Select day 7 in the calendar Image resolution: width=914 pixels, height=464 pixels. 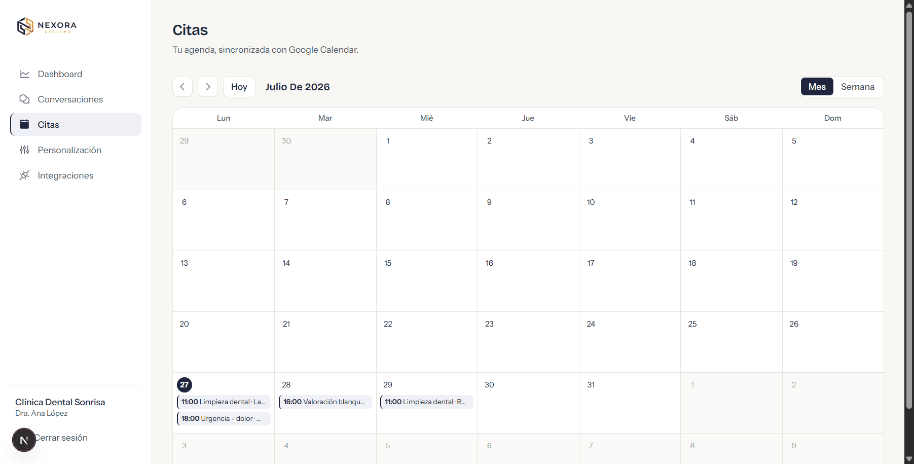pyautogui.click(x=286, y=202)
